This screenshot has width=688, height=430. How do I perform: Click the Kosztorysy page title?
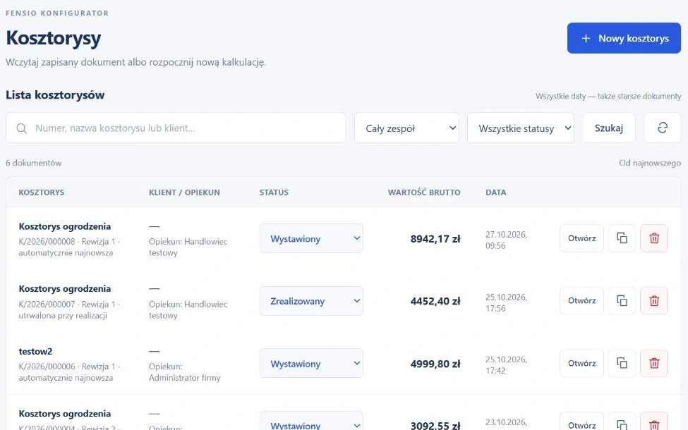54,38
